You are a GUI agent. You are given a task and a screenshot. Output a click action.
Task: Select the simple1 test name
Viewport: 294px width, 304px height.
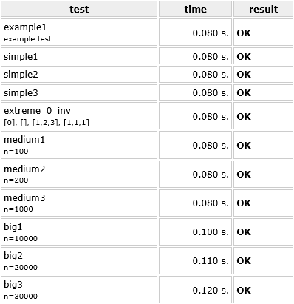tap(21, 57)
